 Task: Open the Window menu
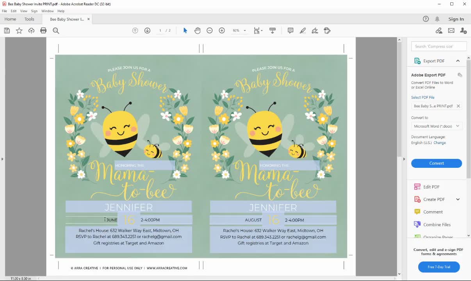48,11
